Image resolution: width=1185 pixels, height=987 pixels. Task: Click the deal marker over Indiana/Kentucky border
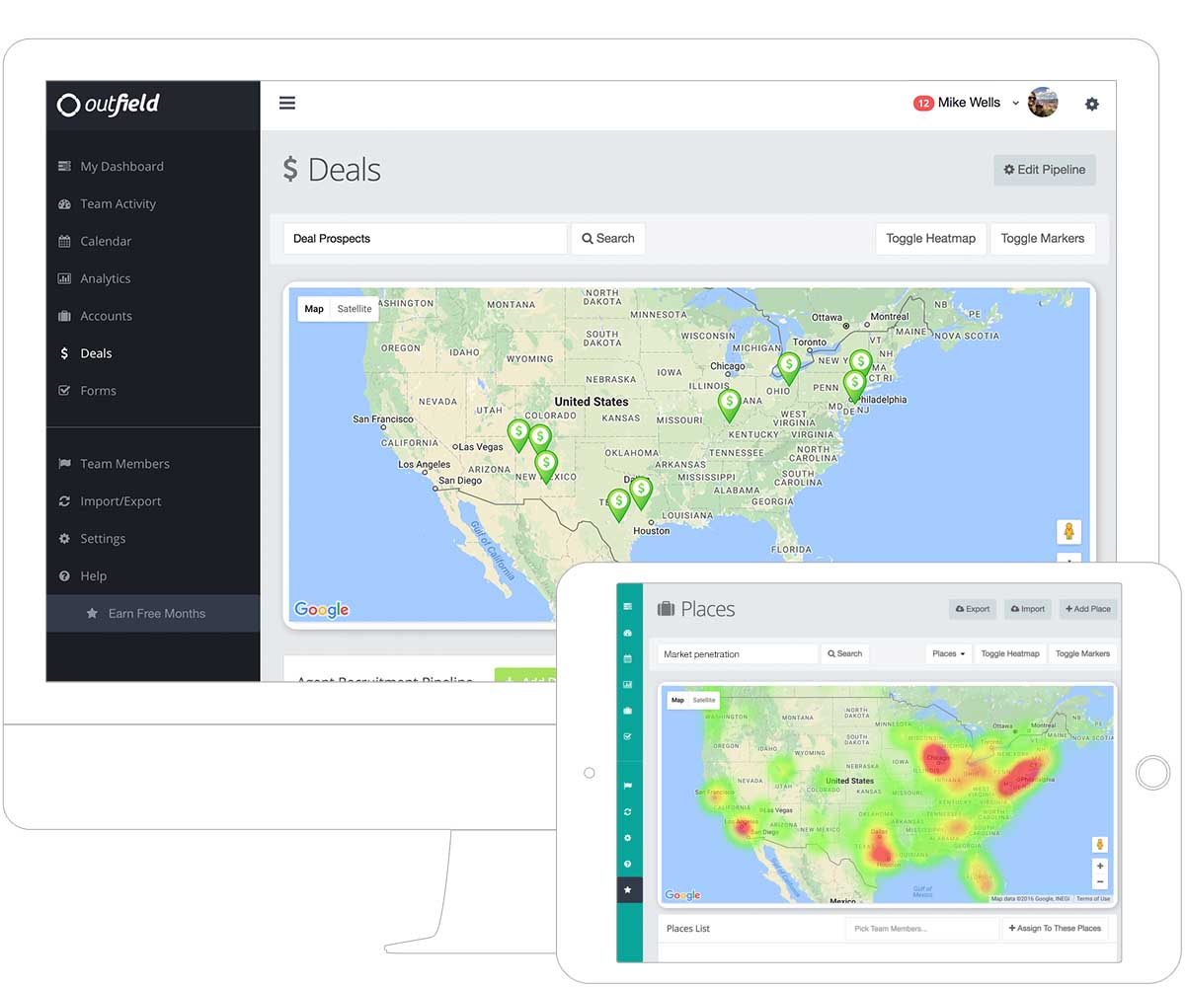729,405
